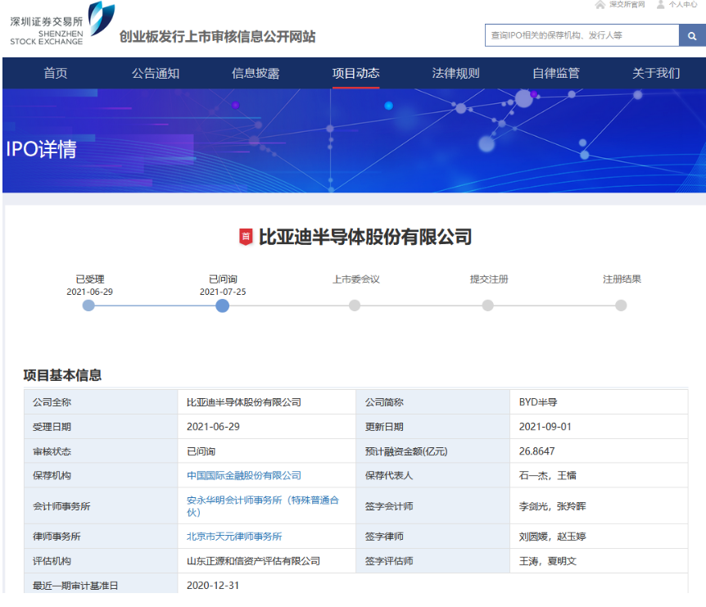Click the 已受理 timeline step dot
Viewport: 706px width, 607px height.
point(88,306)
